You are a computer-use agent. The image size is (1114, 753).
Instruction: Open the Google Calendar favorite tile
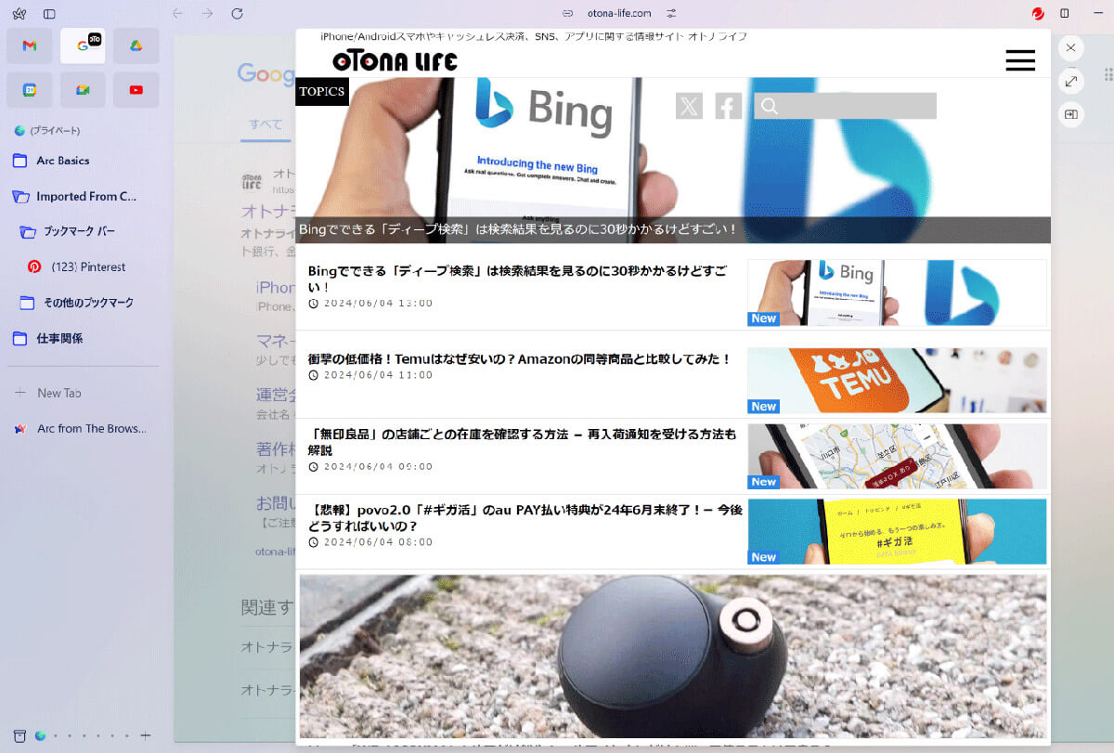click(x=30, y=90)
